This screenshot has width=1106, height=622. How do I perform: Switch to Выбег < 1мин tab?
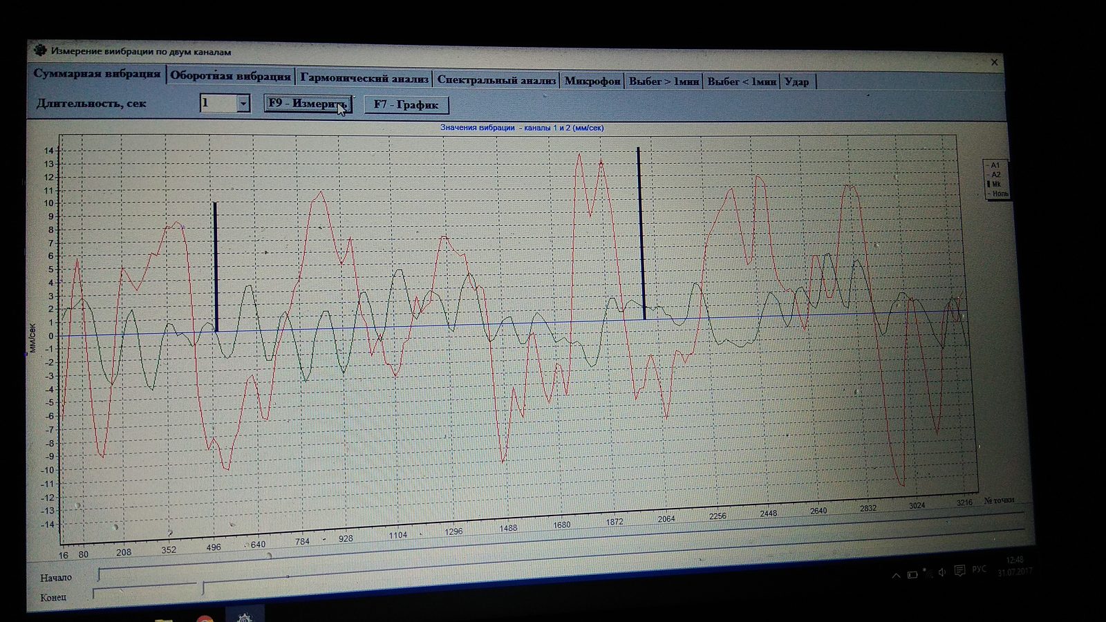[x=742, y=82]
